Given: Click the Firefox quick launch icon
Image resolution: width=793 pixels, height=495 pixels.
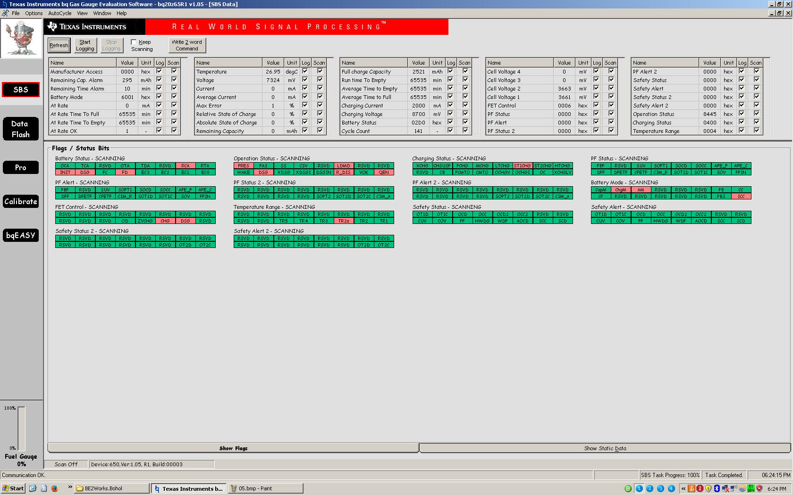Looking at the screenshot, I should pyautogui.click(x=55, y=488).
